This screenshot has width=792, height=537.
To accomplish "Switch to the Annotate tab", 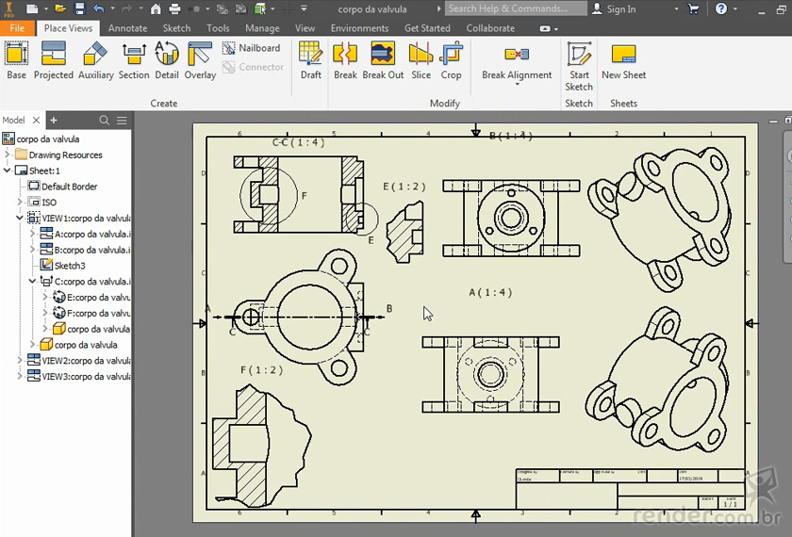I will 127,28.
